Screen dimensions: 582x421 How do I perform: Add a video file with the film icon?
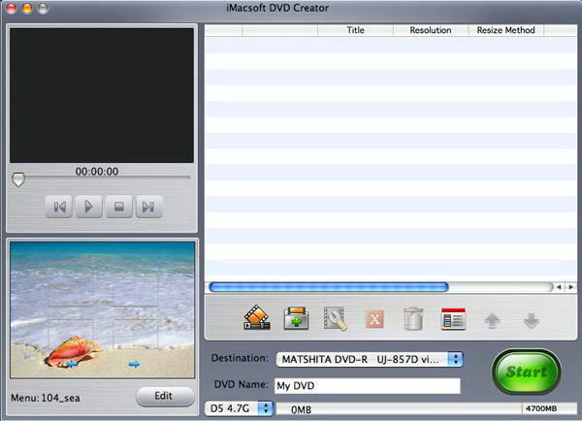click(x=257, y=318)
